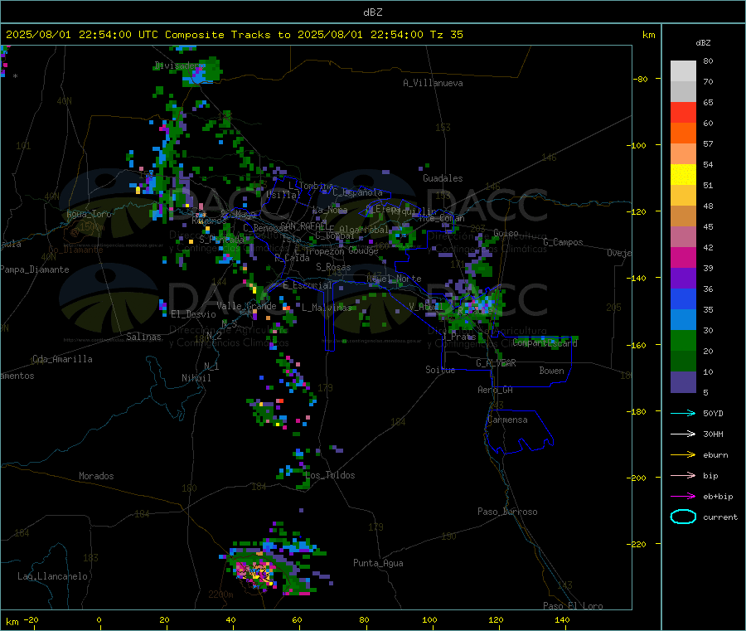Click the 'A_Villanueva' map label
The height and width of the screenshot is (631, 746).
point(433,83)
